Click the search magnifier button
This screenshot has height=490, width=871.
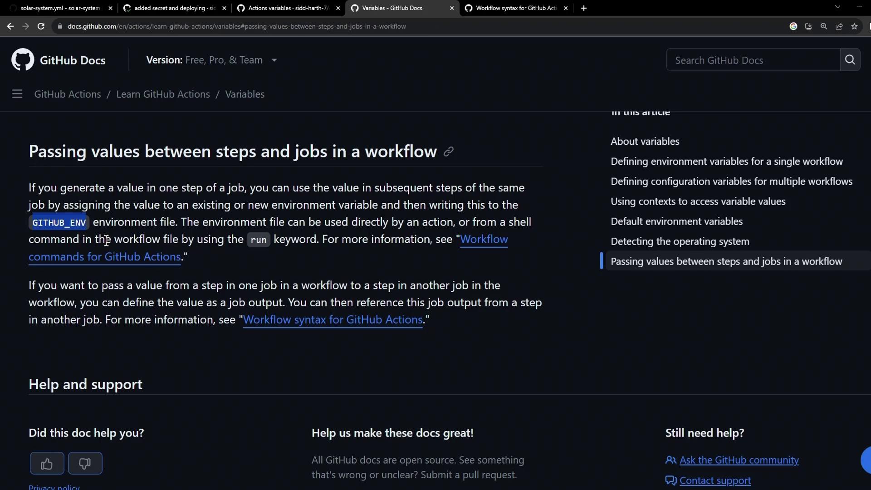pos(850,60)
